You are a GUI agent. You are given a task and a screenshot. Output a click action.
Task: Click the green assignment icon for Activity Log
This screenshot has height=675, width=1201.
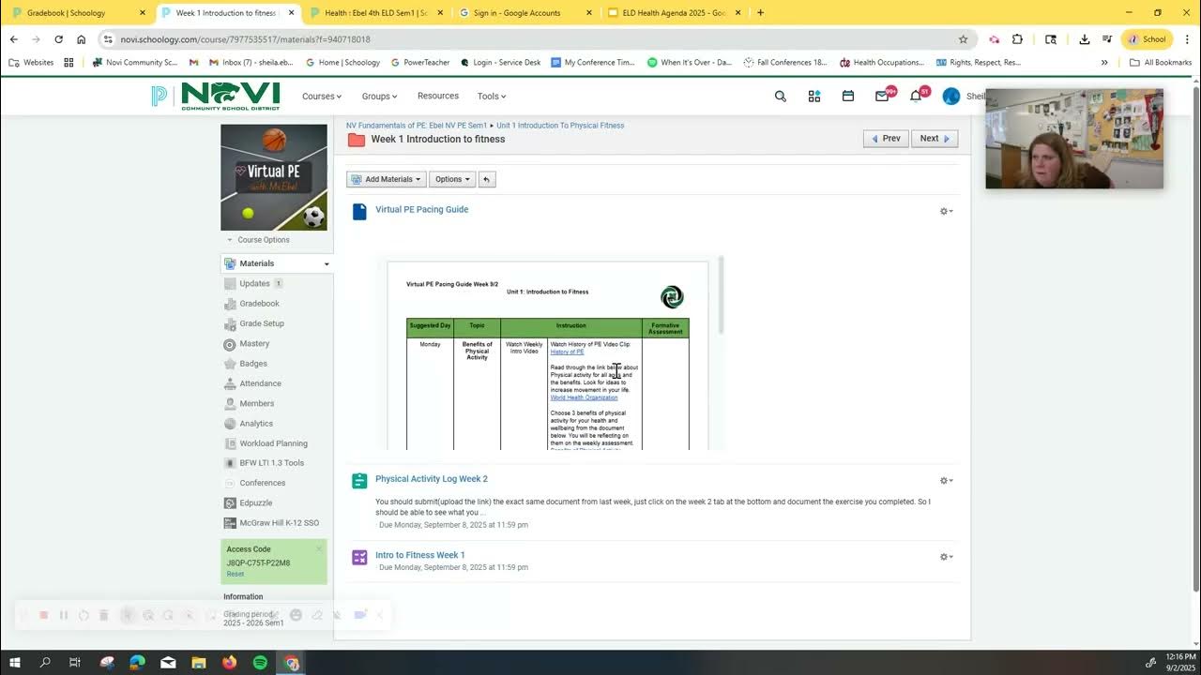tap(359, 481)
